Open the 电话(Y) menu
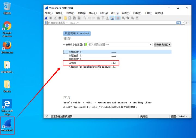196x138 pixels. point(125,13)
